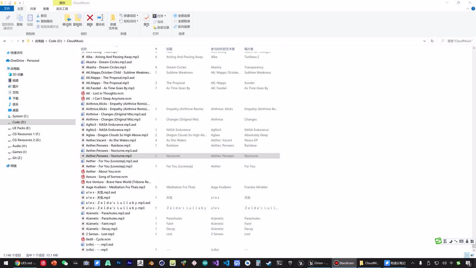Click 剪切 (Cut) in the clipboard group
Image resolution: width=476 pixels, height=268 pixels.
[41, 16]
